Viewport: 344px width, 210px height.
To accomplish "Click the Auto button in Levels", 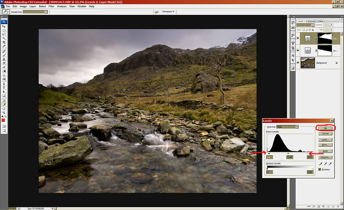I will (325, 151).
